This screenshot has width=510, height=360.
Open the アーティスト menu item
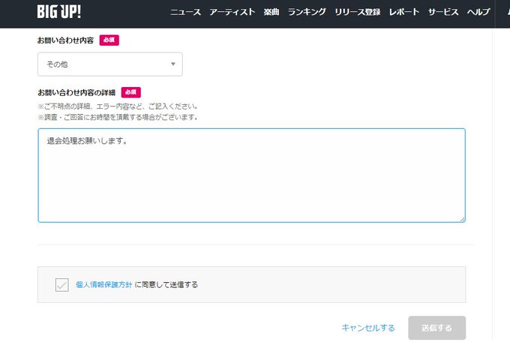click(x=232, y=12)
